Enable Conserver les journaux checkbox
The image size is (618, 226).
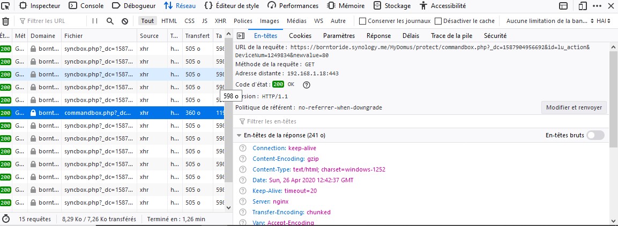click(363, 21)
